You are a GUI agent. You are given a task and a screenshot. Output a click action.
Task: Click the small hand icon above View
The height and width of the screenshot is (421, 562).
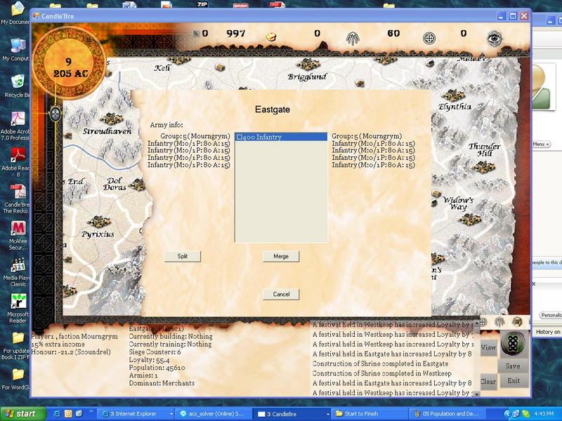[499, 322]
